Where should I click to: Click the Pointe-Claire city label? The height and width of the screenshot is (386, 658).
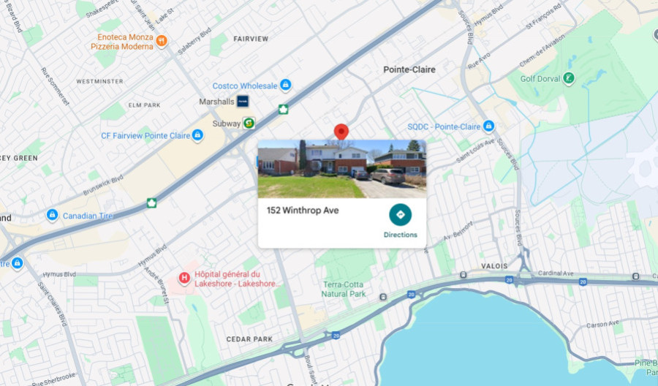[409, 69]
